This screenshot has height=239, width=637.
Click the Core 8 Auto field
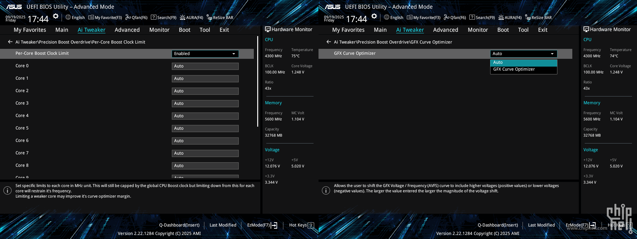(x=205, y=166)
